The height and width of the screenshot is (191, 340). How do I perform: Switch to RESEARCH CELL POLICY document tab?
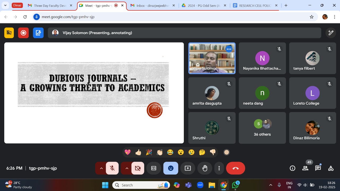(254, 6)
